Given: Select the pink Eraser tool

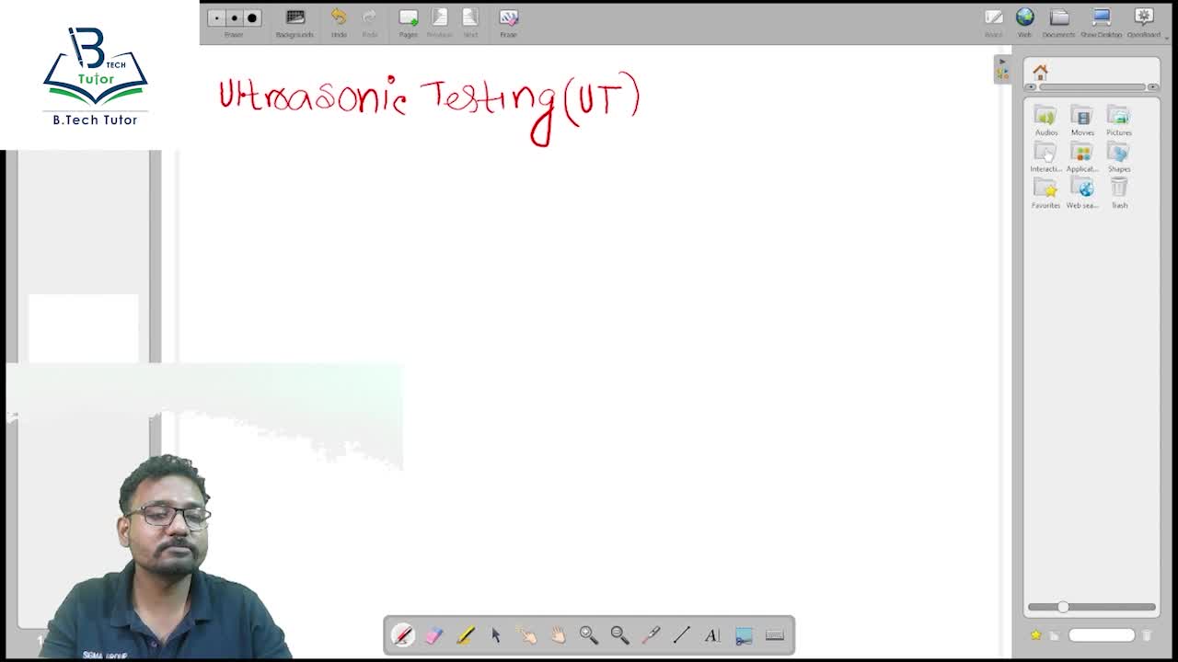Looking at the screenshot, I should (x=433, y=635).
